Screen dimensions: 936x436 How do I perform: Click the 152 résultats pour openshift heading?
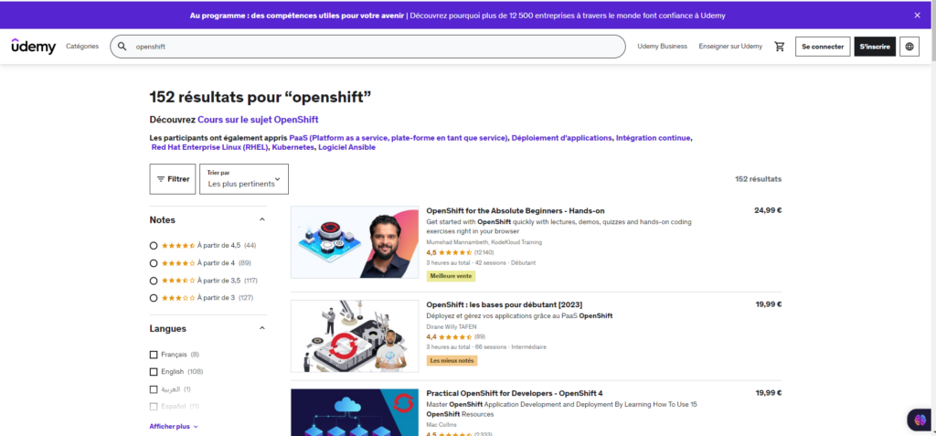coord(261,97)
